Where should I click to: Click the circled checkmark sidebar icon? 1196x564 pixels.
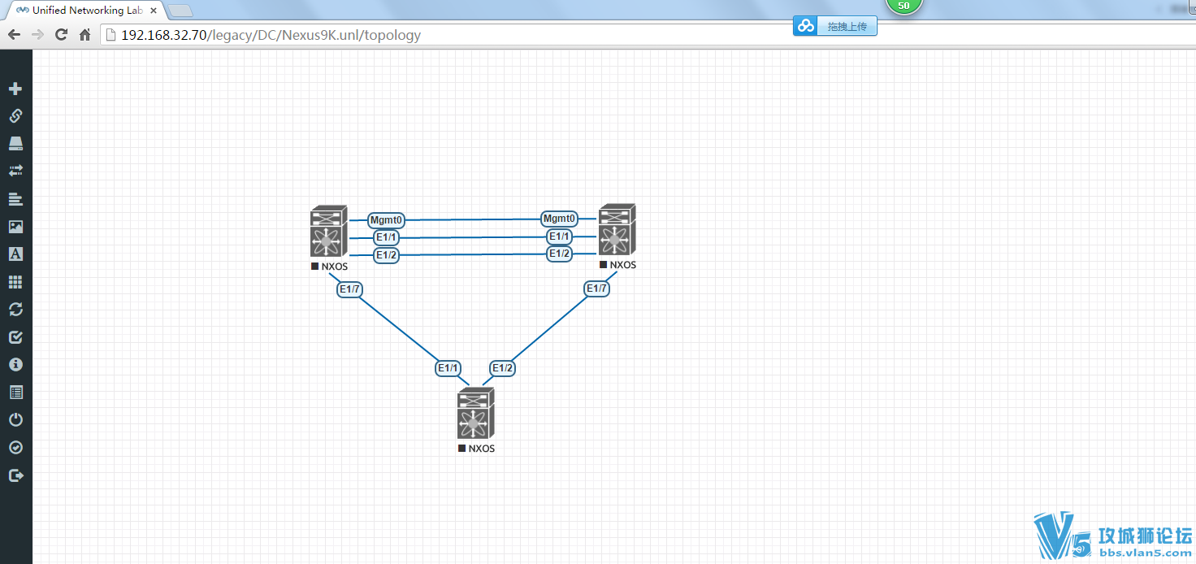pyautogui.click(x=15, y=448)
